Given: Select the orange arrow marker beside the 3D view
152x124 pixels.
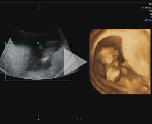Looking at the screenshot, I should pos(76,62).
